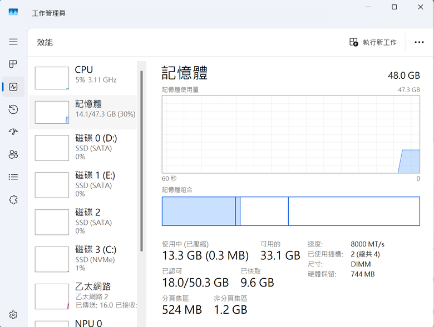Image resolution: width=434 pixels, height=327 pixels.
Task: Click the Task Manager app icon
Action: (x=13, y=12)
